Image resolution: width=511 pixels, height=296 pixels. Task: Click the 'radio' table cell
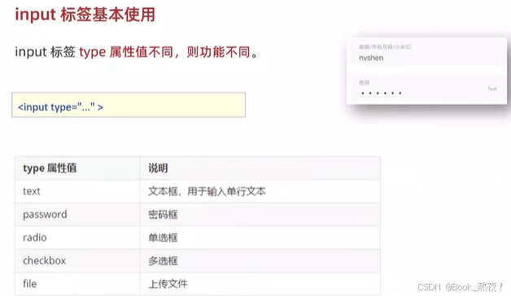pyautogui.click(x=77, y=237)
